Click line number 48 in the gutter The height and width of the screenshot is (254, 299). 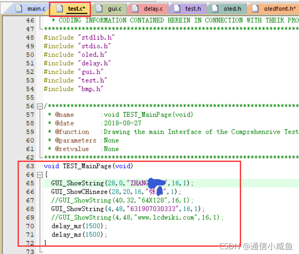coord(30,38)
